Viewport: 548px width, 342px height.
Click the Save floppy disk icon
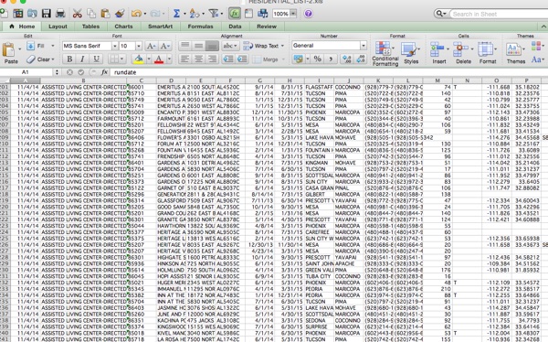pos(47,14)
